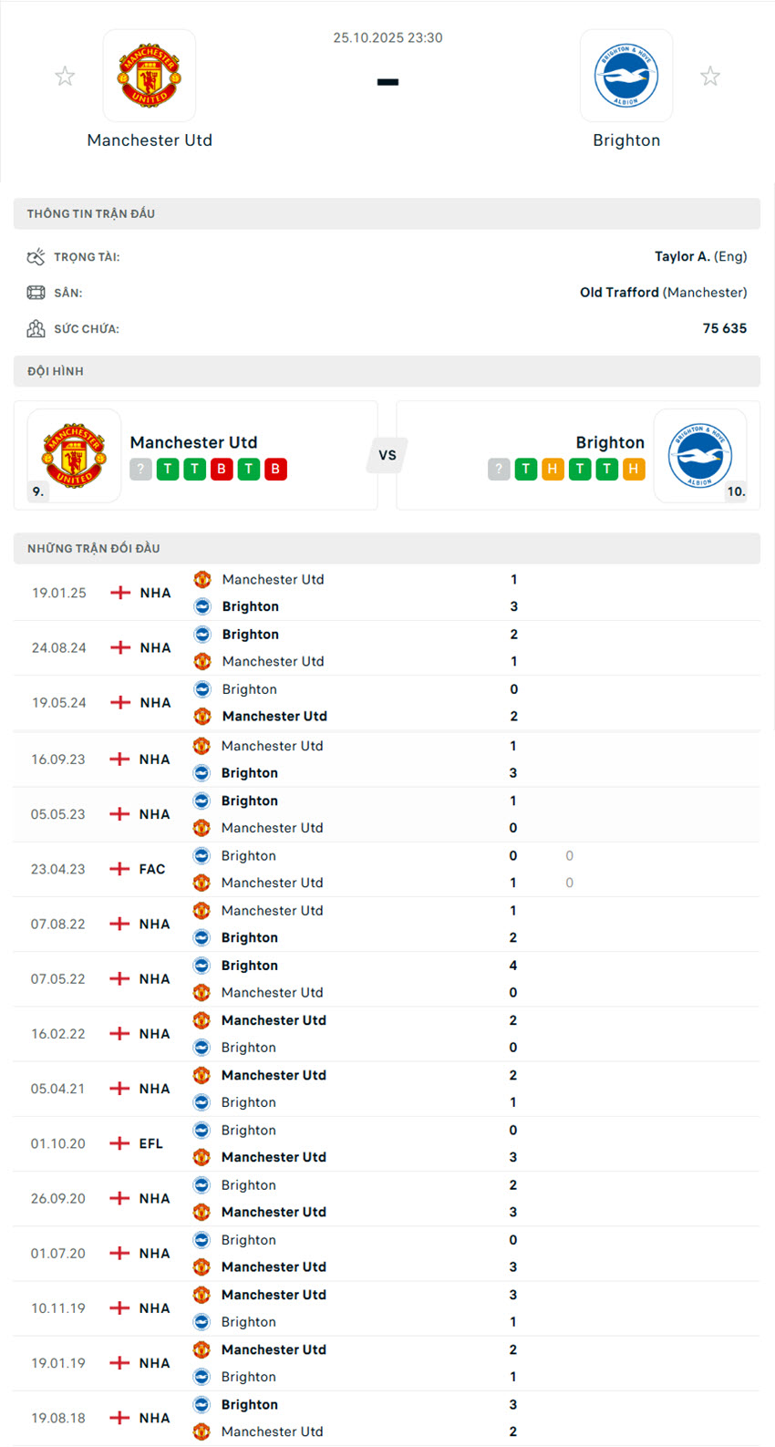Select the EFL competition label in the 01.10.20 row

click(150, 1142)
